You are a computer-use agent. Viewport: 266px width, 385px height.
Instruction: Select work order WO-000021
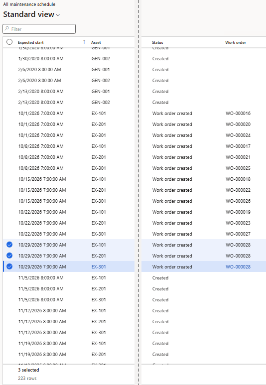238,157
